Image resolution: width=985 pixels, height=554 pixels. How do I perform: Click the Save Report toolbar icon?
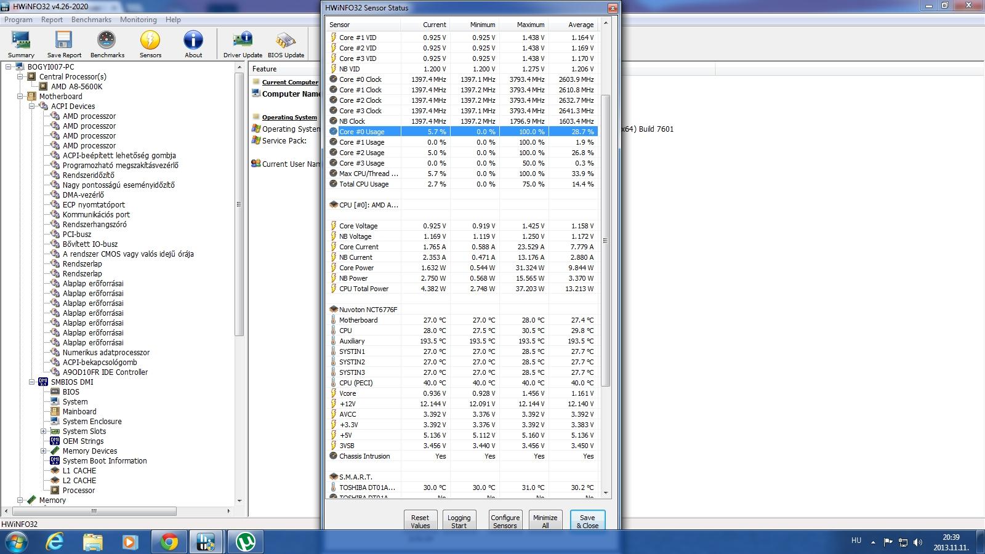tap(64, 44)
